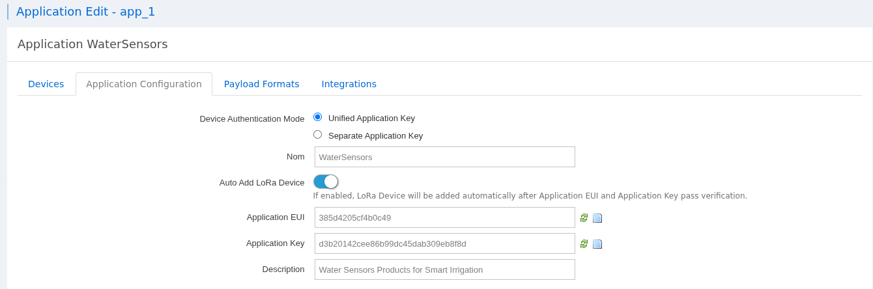Copy the Application EUI to clipboard
The height and width of the screenshot is (289, 873).
pos(597,218)
